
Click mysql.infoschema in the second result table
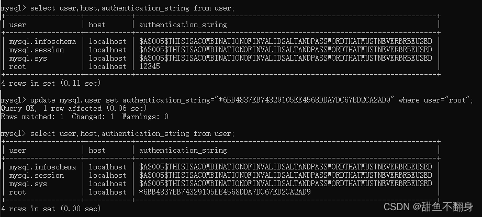[x=42, y=167]
